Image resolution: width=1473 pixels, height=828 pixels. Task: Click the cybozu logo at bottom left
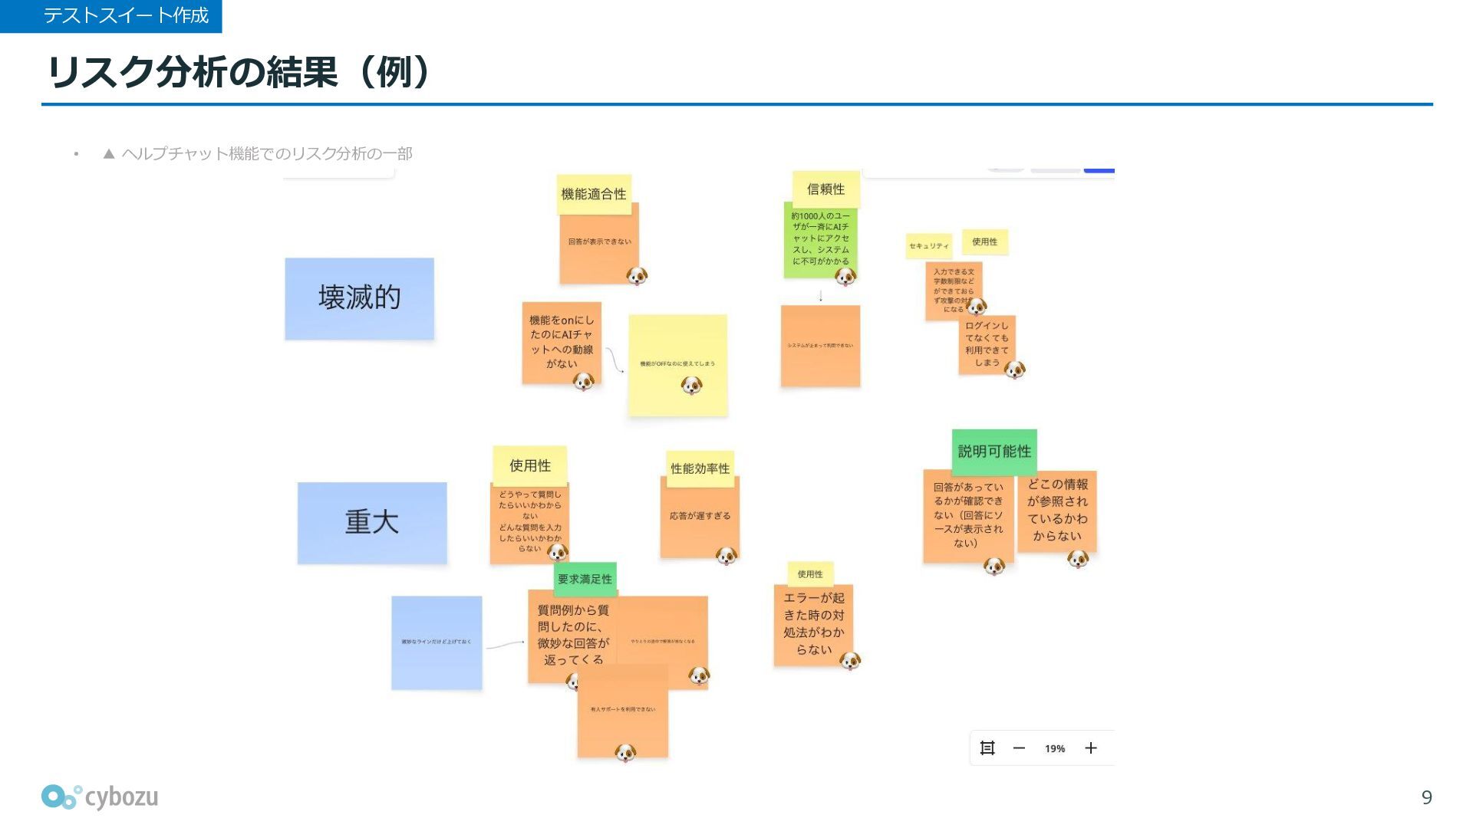click(x=100, y=797)
